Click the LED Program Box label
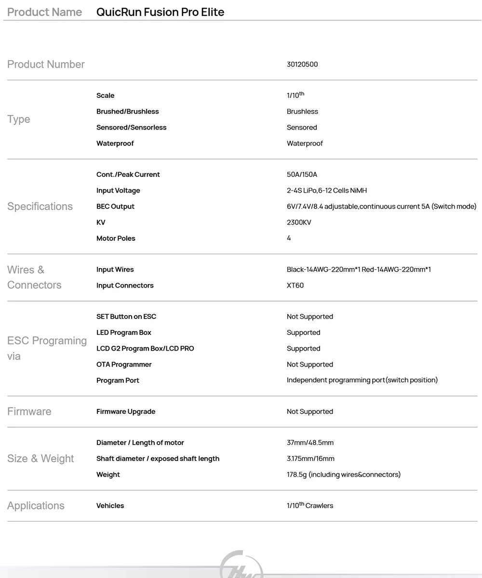Image resolution: width=482 pixels, height=578 pixels. tap(124, 332)
